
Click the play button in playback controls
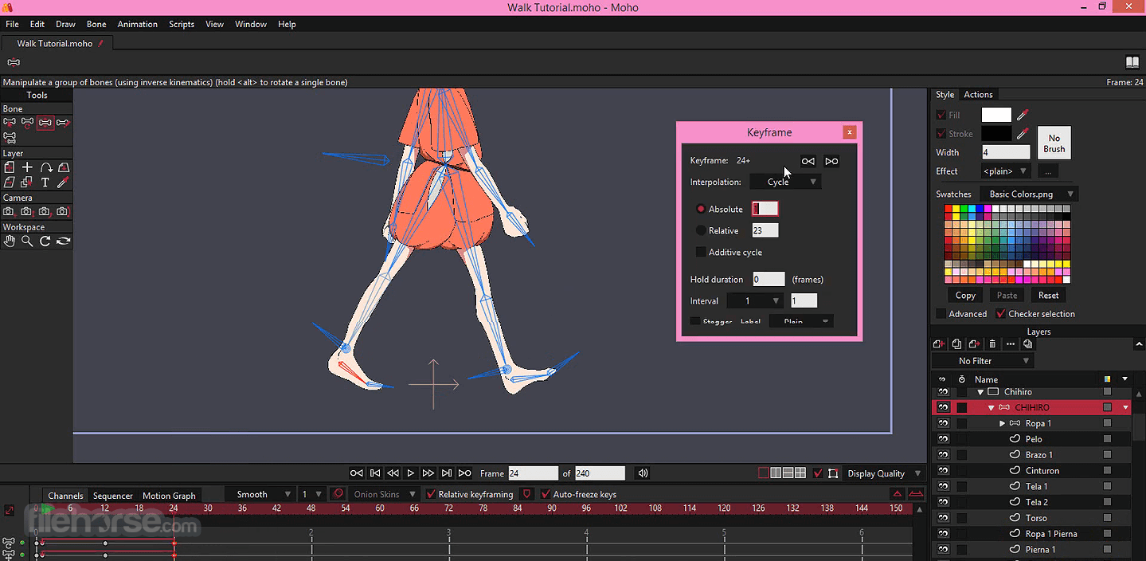pos(410,473)
